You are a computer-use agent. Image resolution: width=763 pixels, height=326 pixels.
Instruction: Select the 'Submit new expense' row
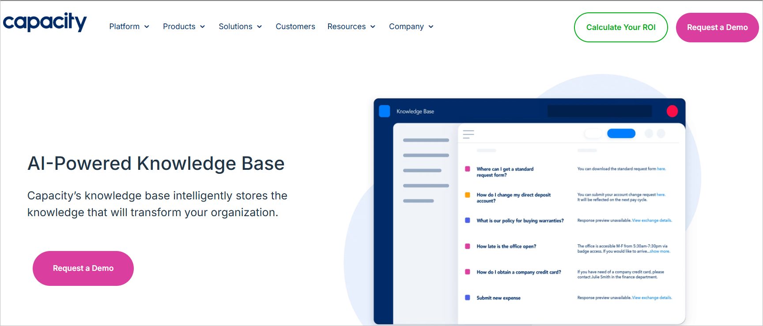click(x=499, y=298)
